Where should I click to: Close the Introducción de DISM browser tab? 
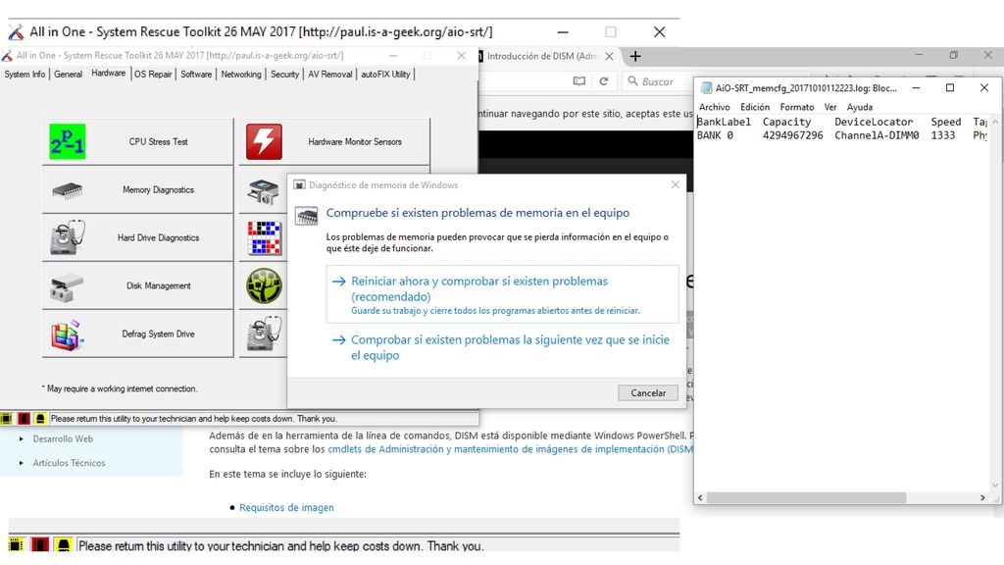609,56
